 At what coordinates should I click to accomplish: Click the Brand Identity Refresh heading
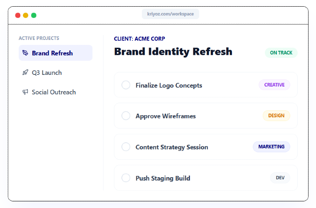pyautogui.click(x=173, y=52)
